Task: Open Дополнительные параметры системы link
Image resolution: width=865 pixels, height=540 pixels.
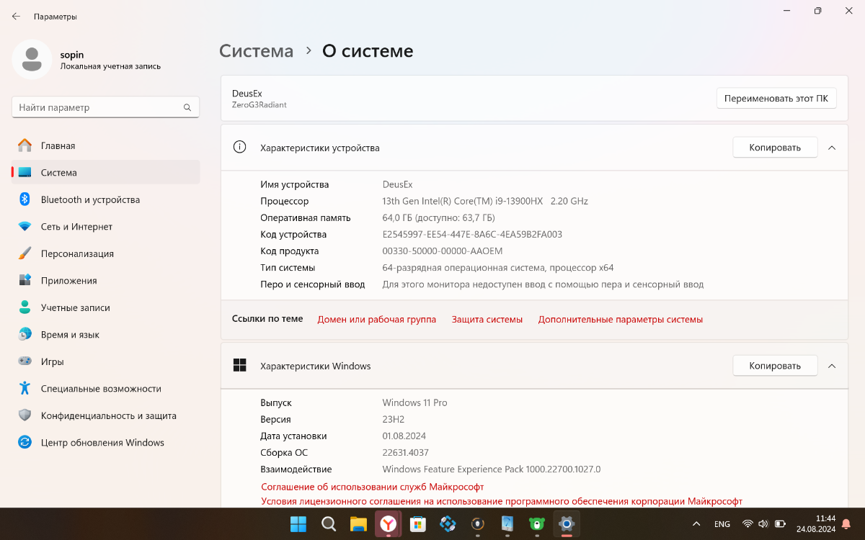Action: 620,320
